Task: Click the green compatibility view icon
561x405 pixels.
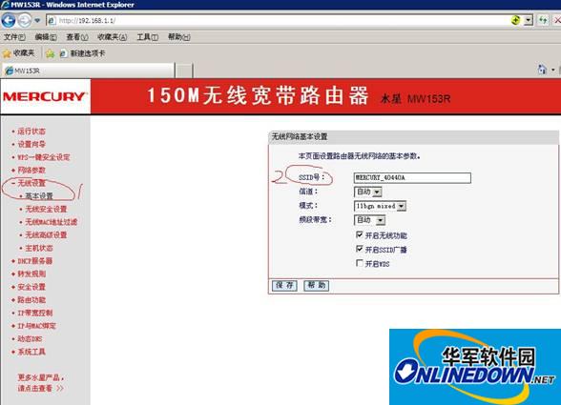Action: coord(515,20)
